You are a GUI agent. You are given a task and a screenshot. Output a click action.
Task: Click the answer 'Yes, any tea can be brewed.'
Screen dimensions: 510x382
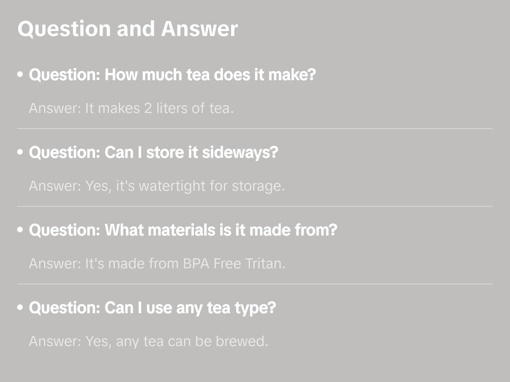point(148,341)
